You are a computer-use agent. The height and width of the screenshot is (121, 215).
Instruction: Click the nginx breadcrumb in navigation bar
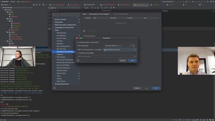pos(18,1)
